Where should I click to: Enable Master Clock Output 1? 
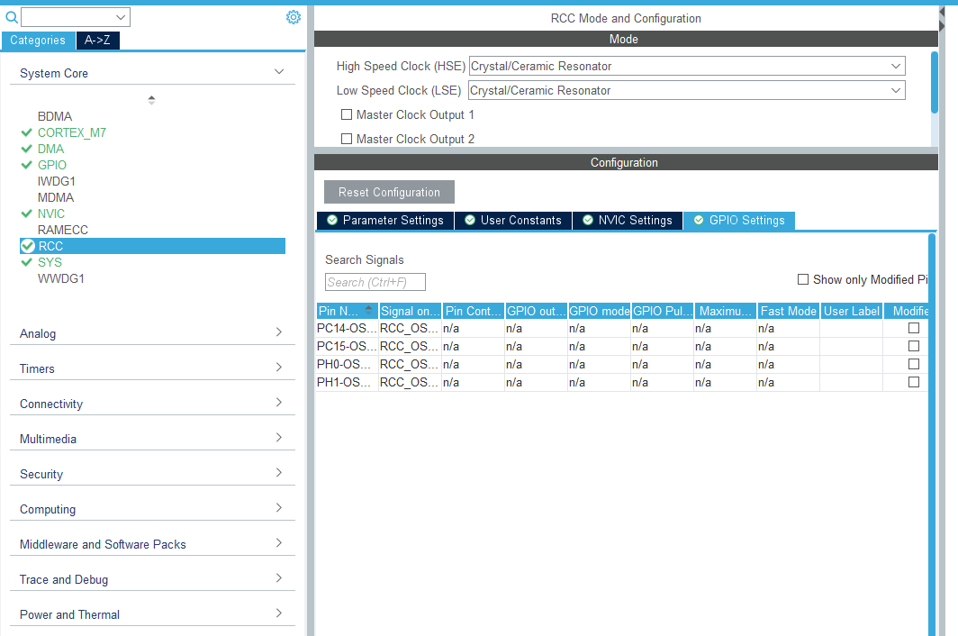(347, 114)
